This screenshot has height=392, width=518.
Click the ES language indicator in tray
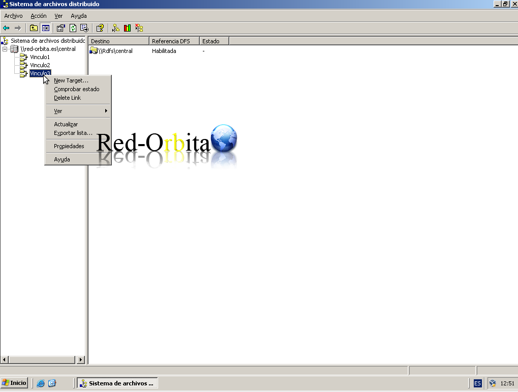477,383
